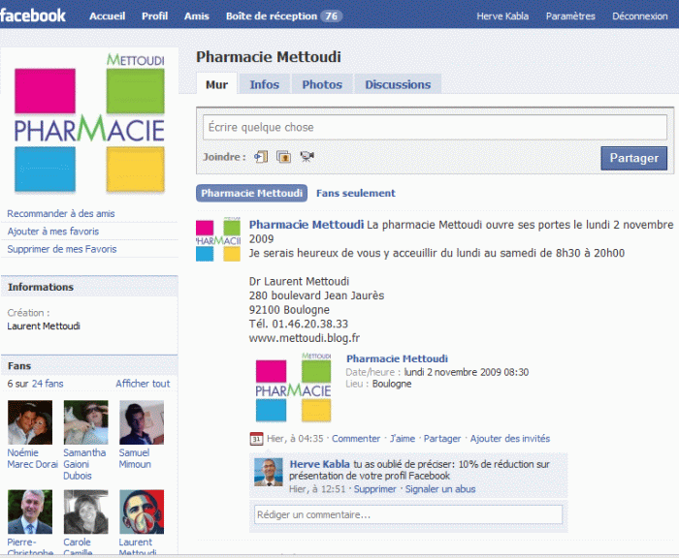Click Déconnexion to log out

click(x=639, y=16)
